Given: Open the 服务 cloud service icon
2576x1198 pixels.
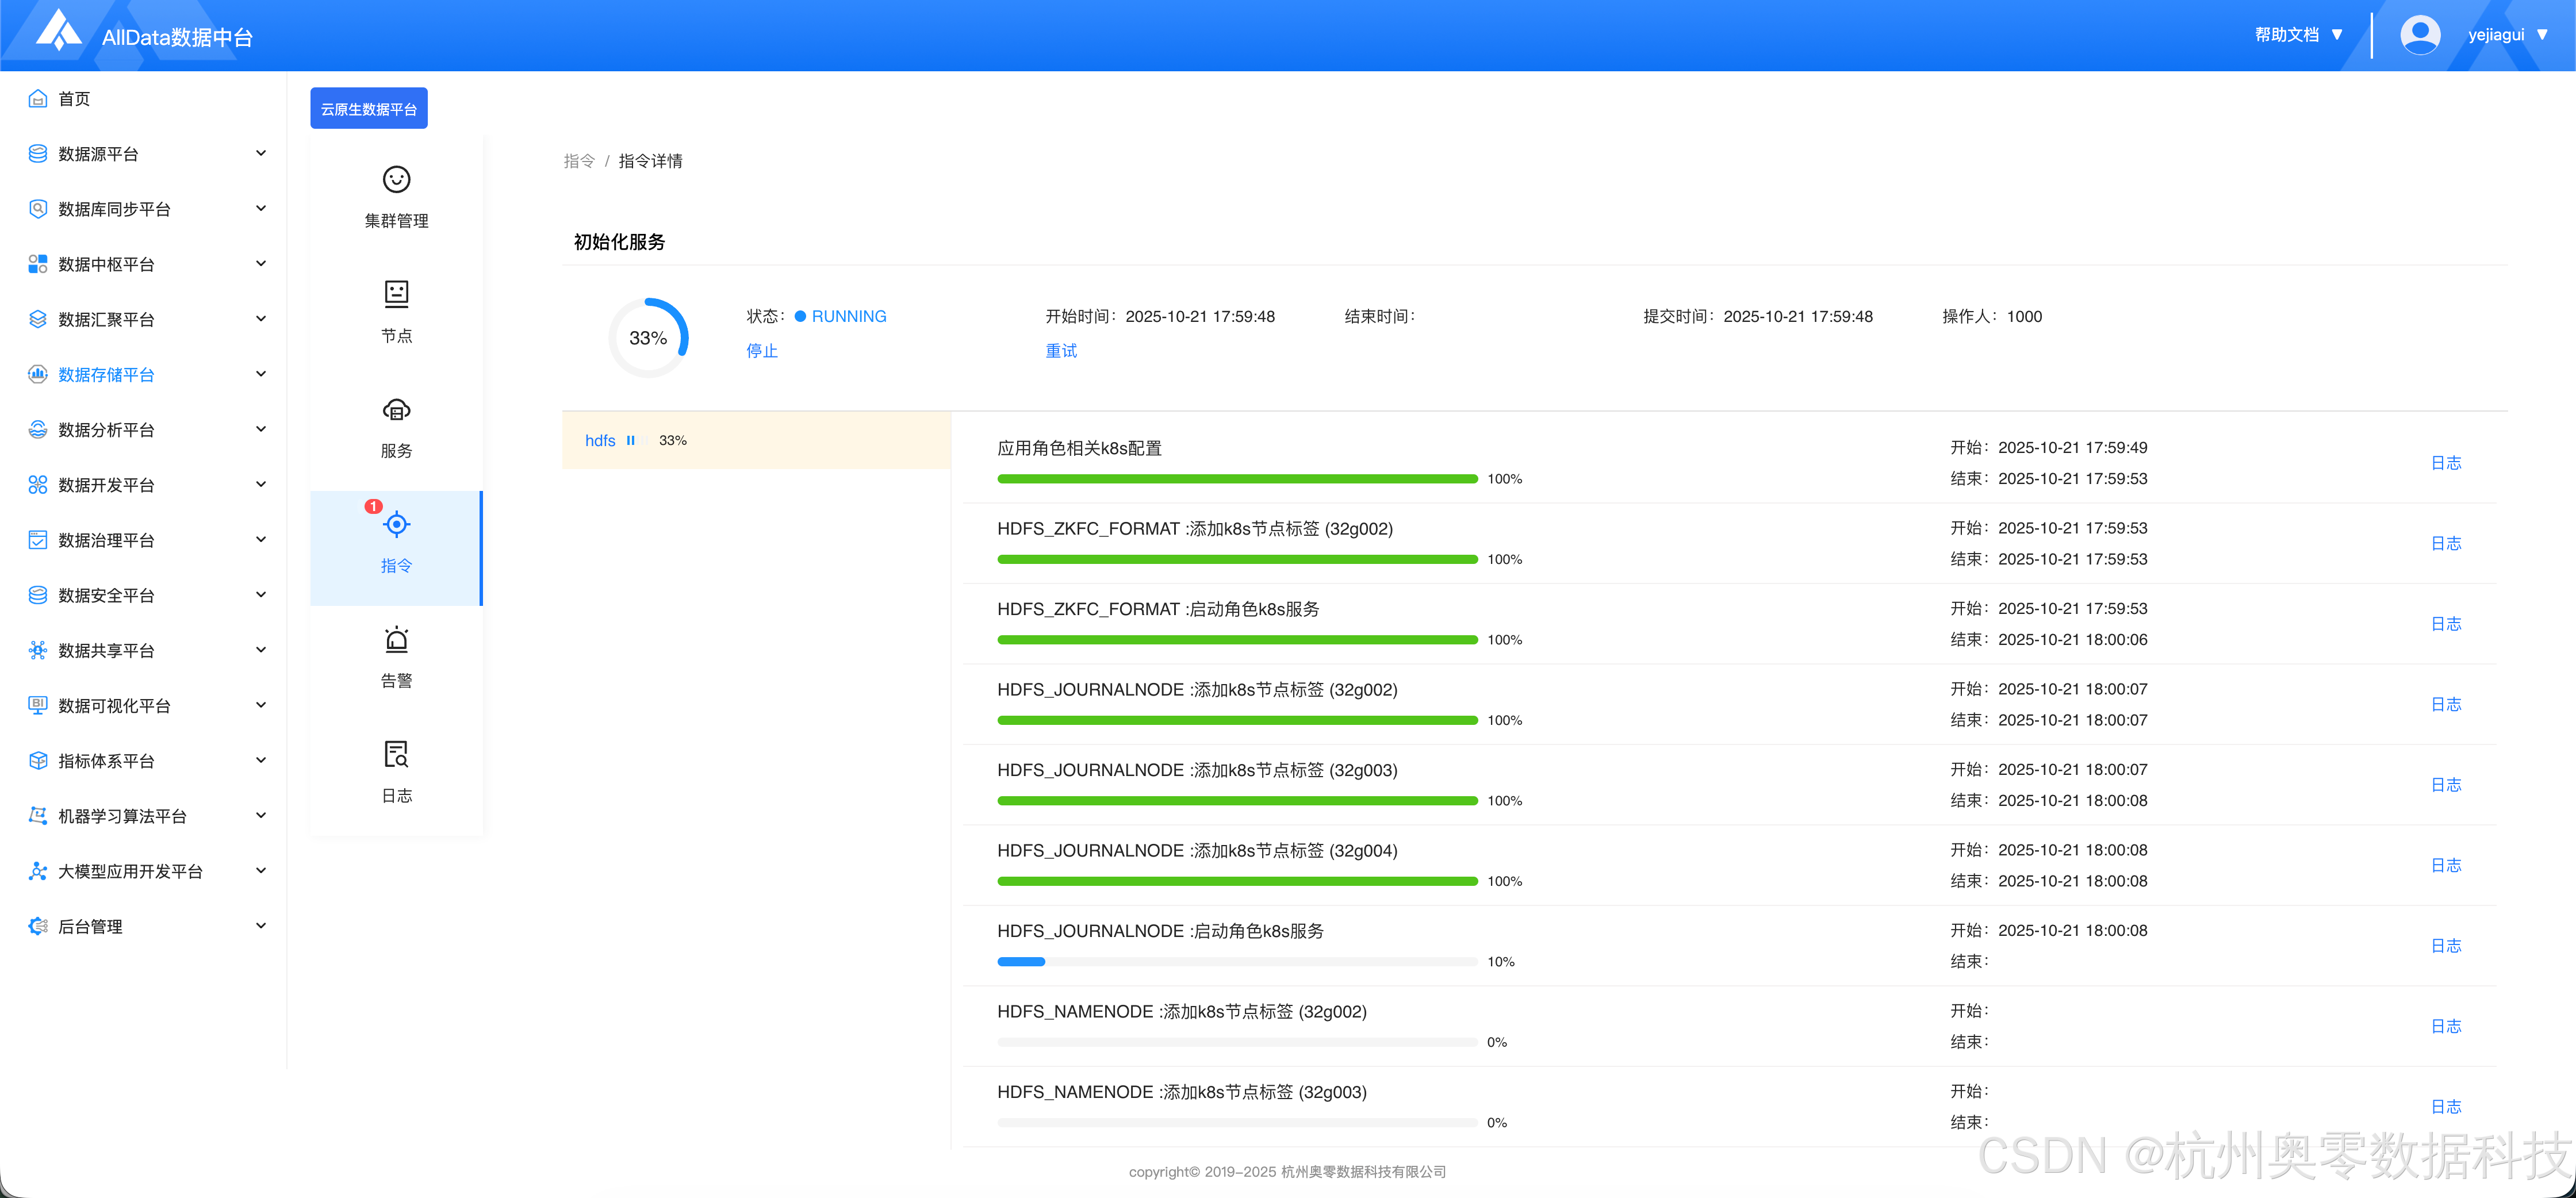Looking at the screenshot, I should pos(396,409).
